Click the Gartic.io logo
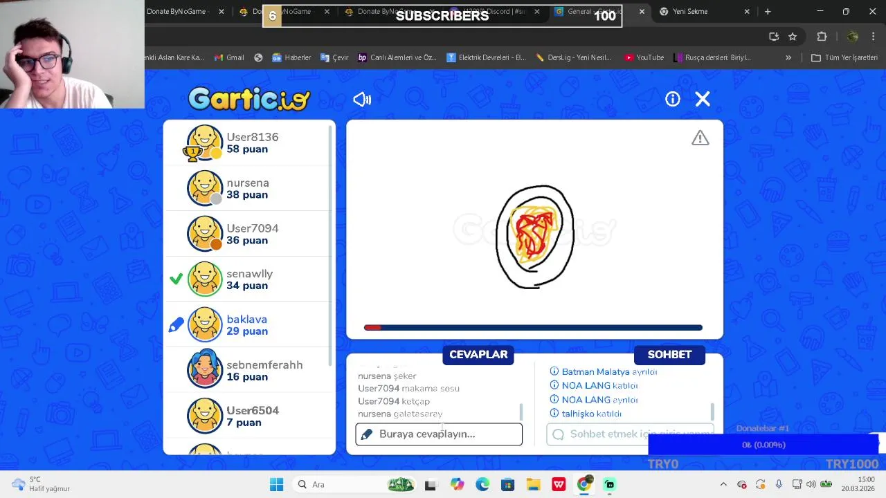 pyautogui.click(x=249, y=99)
